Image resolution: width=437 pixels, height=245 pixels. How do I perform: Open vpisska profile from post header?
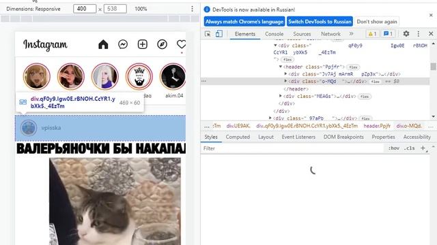pos(51,128)
